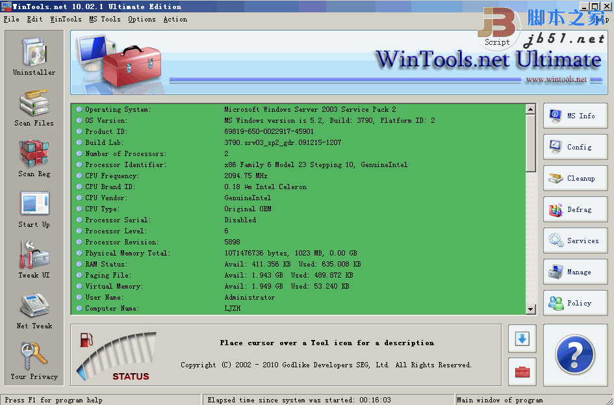Click the STATUS gauge meter
Screen dimensions: 614x405
pyautogui.click(x=118, y=356)
